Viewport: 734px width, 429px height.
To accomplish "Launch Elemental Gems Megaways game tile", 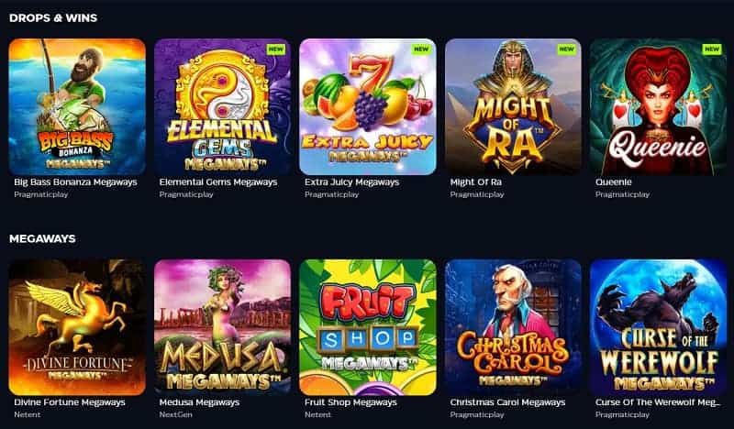I will (222, 106).
